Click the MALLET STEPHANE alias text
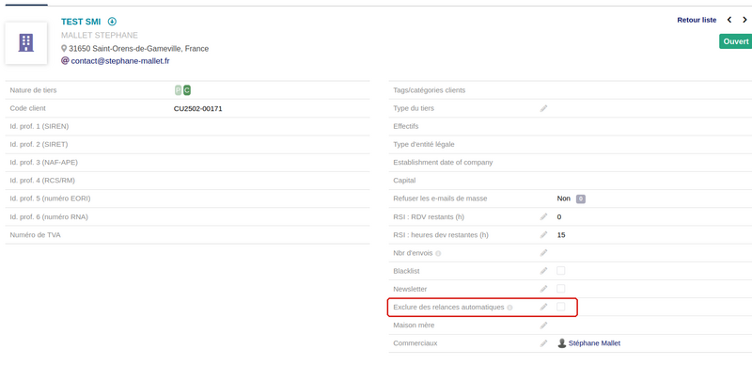 click(100, 36)
